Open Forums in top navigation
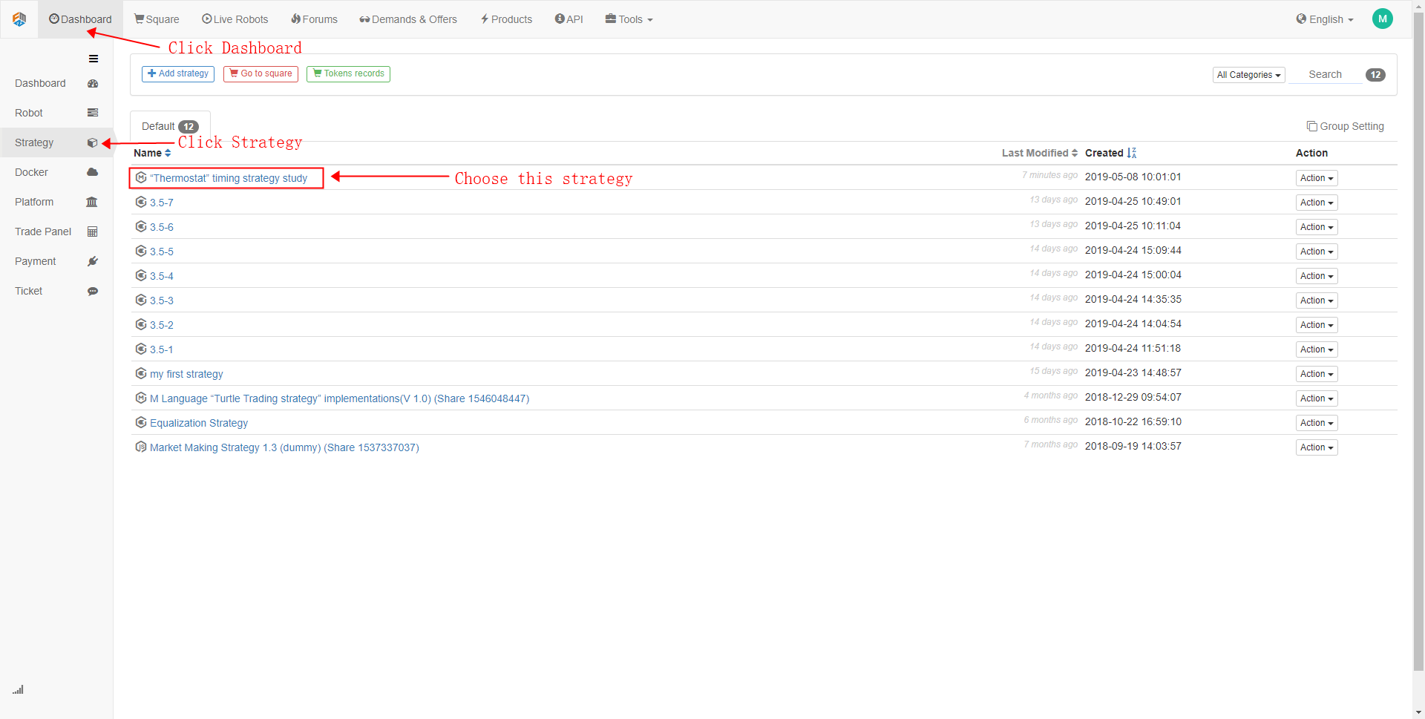Screen dimensions: 1425x719 tap(314, 19)
